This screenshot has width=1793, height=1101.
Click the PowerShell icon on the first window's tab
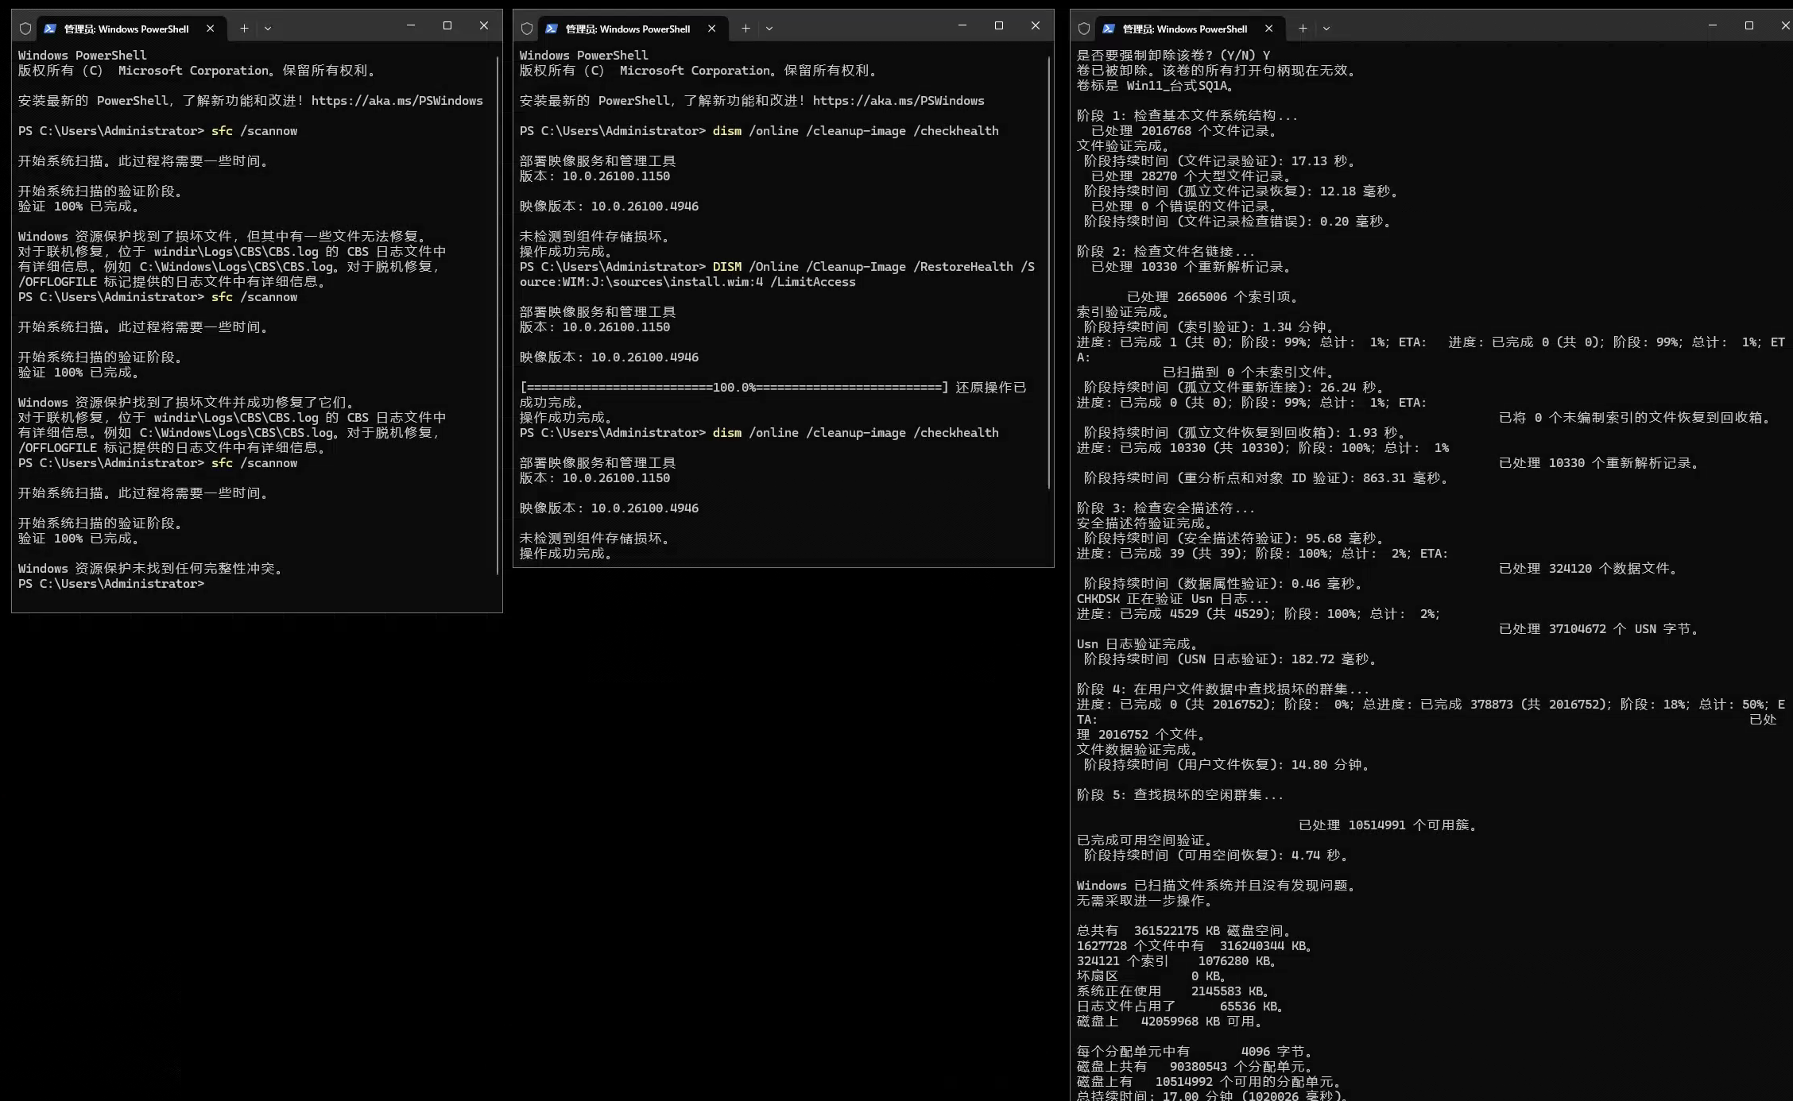coord(49,29)
